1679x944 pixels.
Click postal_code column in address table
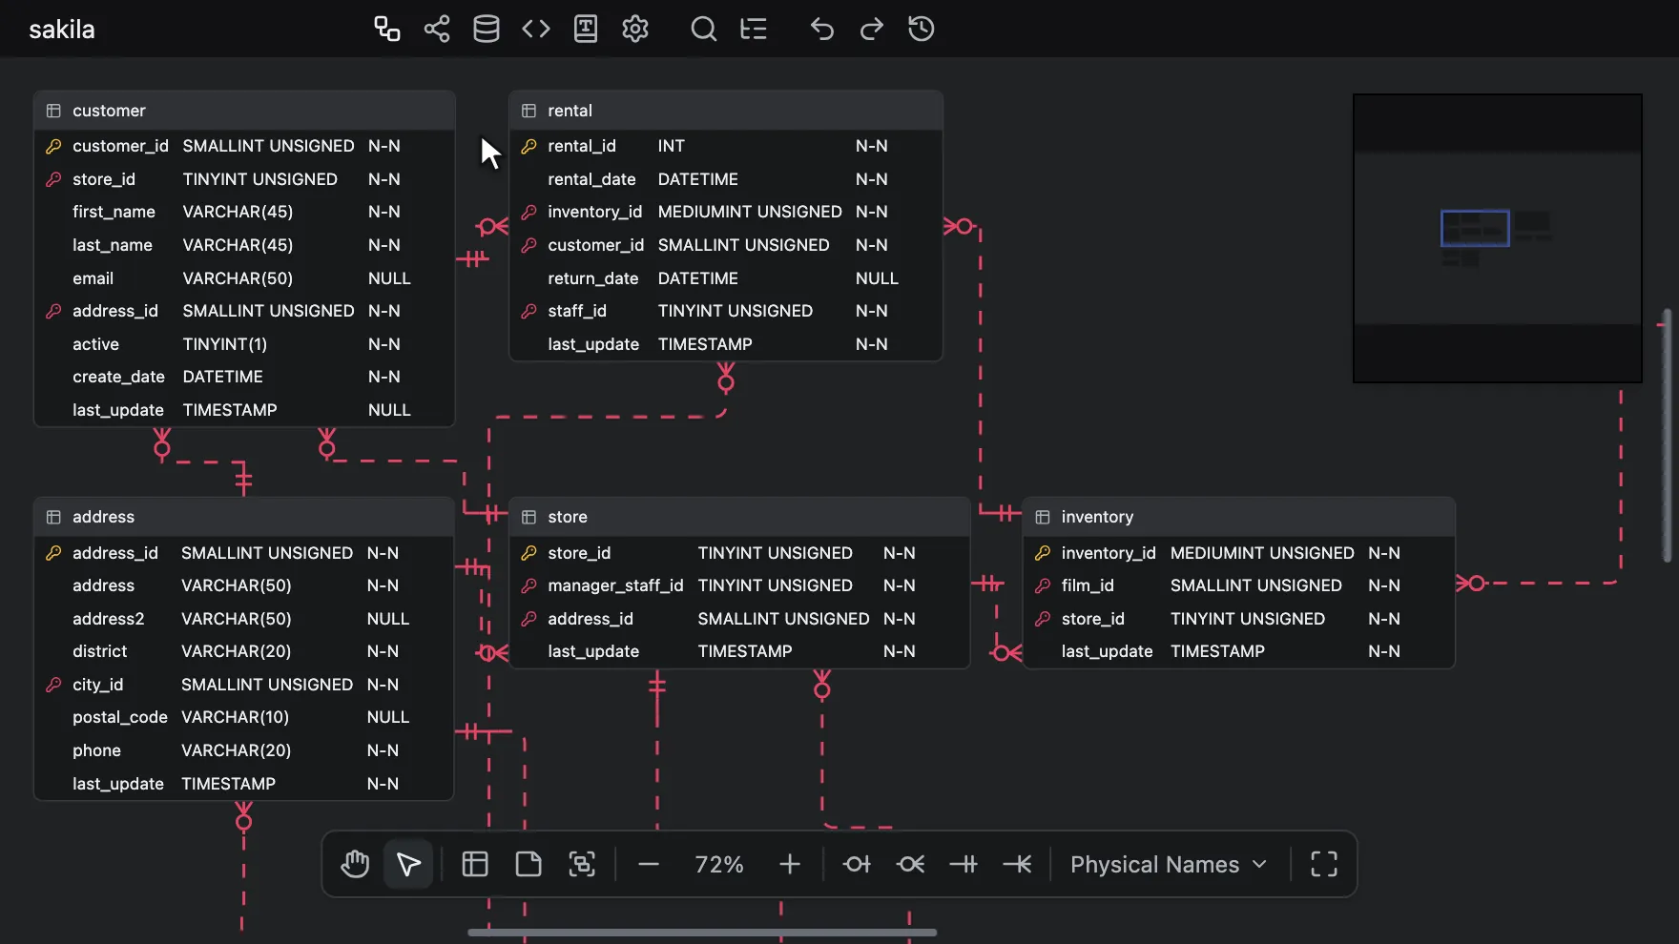click(x=244, y=717)
